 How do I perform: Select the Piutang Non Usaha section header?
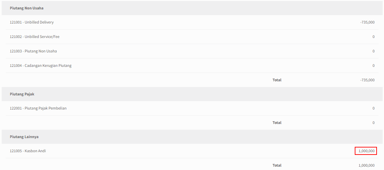click(x=192, y=8)
